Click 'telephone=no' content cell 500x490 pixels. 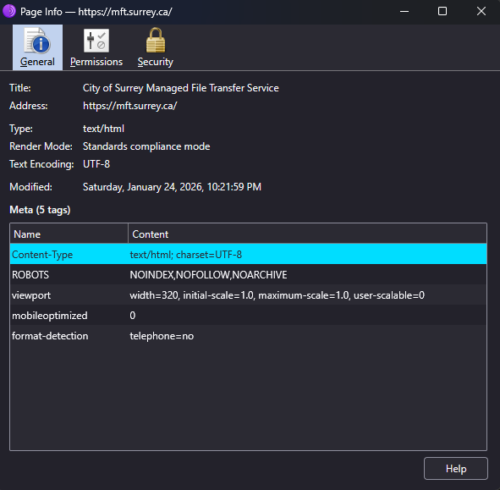162,336
